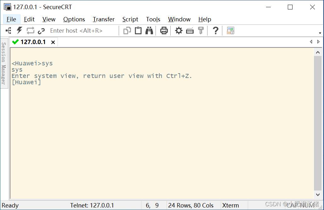Click '24 Rows, 80 Cols' status entry
Image resolution: width=324 pixels, height=210 pixels.
click(x=191, y=206)
